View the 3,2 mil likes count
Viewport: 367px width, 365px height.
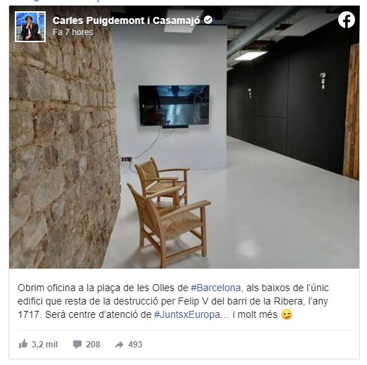click(44, 345)
